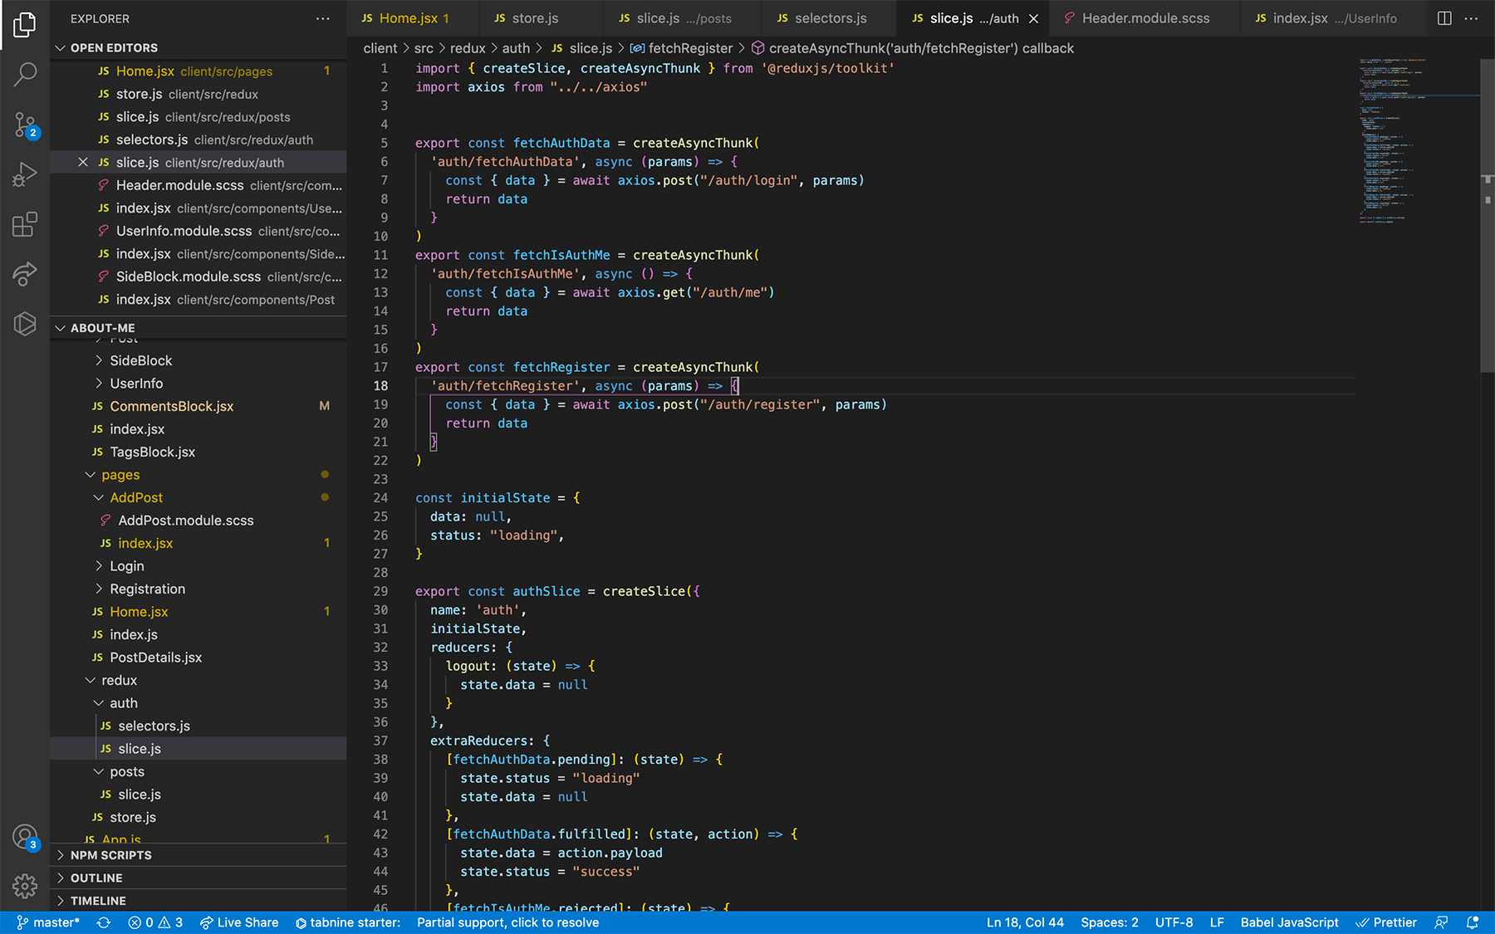The width and height of the screenshot is (1495, 934).
Task: Open editor more actions ellipsis
Action: coord(1471,18)
